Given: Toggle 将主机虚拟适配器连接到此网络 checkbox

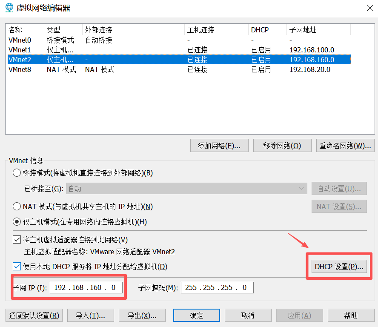Looking at the screenshot, I should click(17, 240).
